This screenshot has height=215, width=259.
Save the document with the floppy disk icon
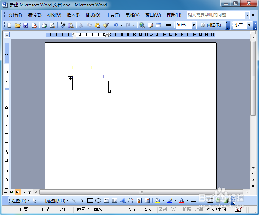pos(26,25)
